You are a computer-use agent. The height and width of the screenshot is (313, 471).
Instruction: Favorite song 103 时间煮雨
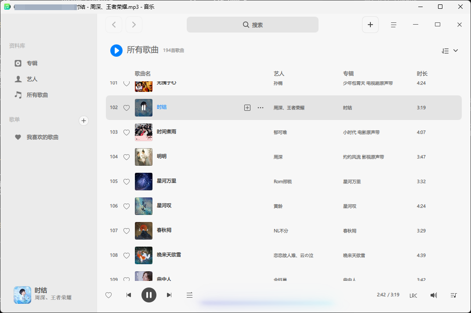click(x=127, y=132)
